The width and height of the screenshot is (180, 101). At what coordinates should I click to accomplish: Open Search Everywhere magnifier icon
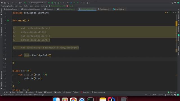[x=172, y=3]
